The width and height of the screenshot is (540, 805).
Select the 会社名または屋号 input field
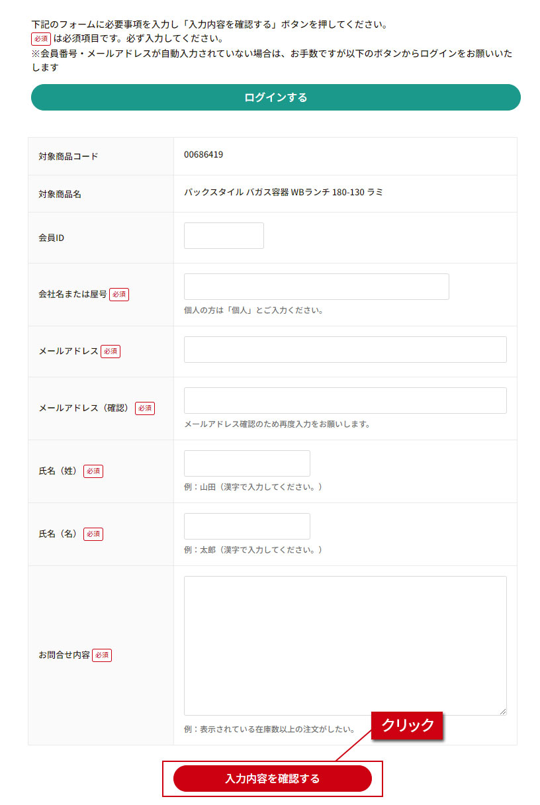(316, 286)
